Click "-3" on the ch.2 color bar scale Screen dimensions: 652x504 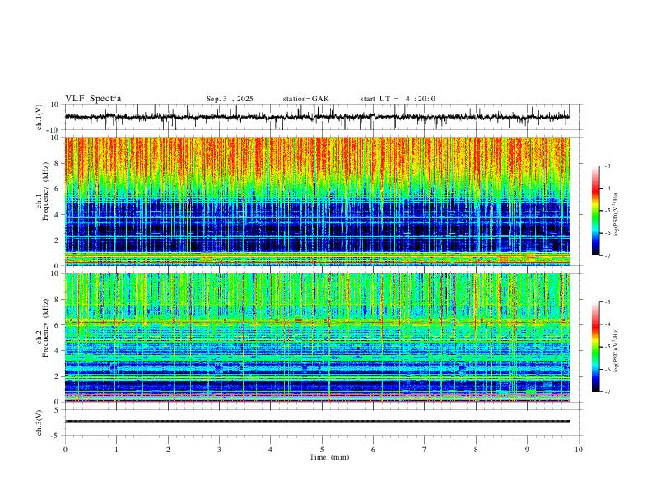pos(608,302)
